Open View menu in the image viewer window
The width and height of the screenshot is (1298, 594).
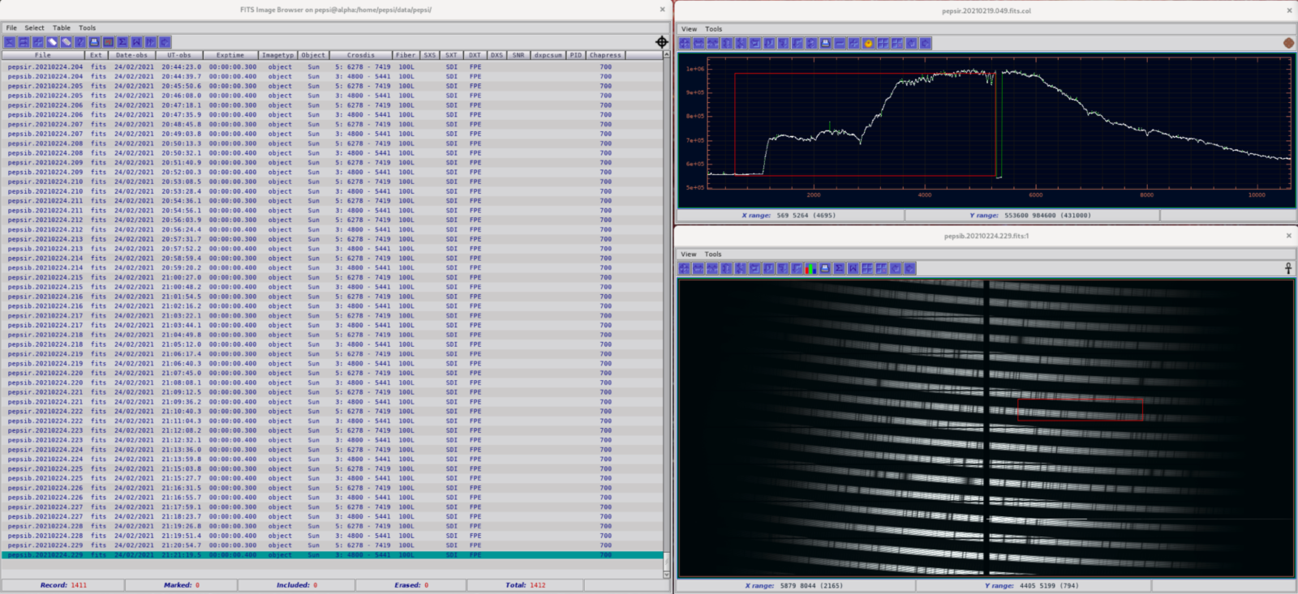(x=689, y=254)
